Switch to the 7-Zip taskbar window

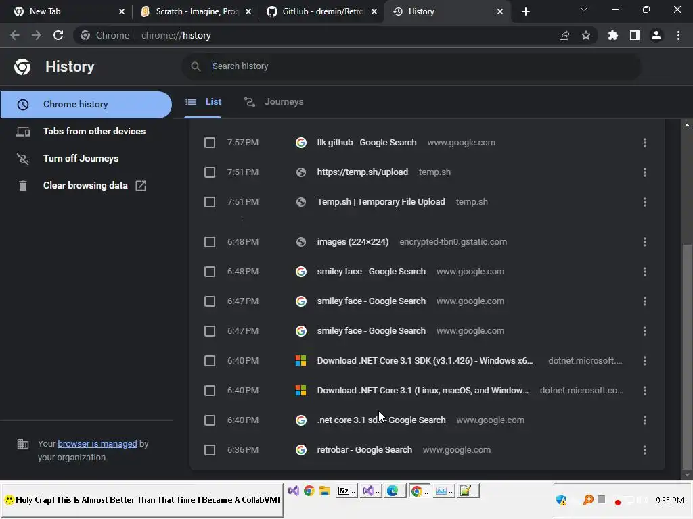click(x=346, y=491)
